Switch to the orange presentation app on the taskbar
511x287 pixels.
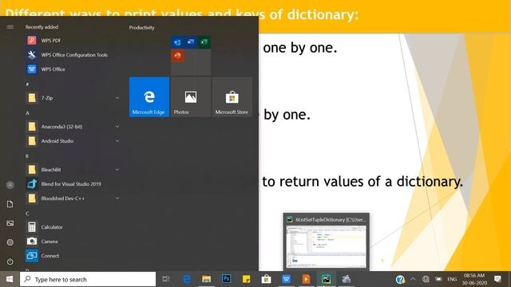pos(306,279)
